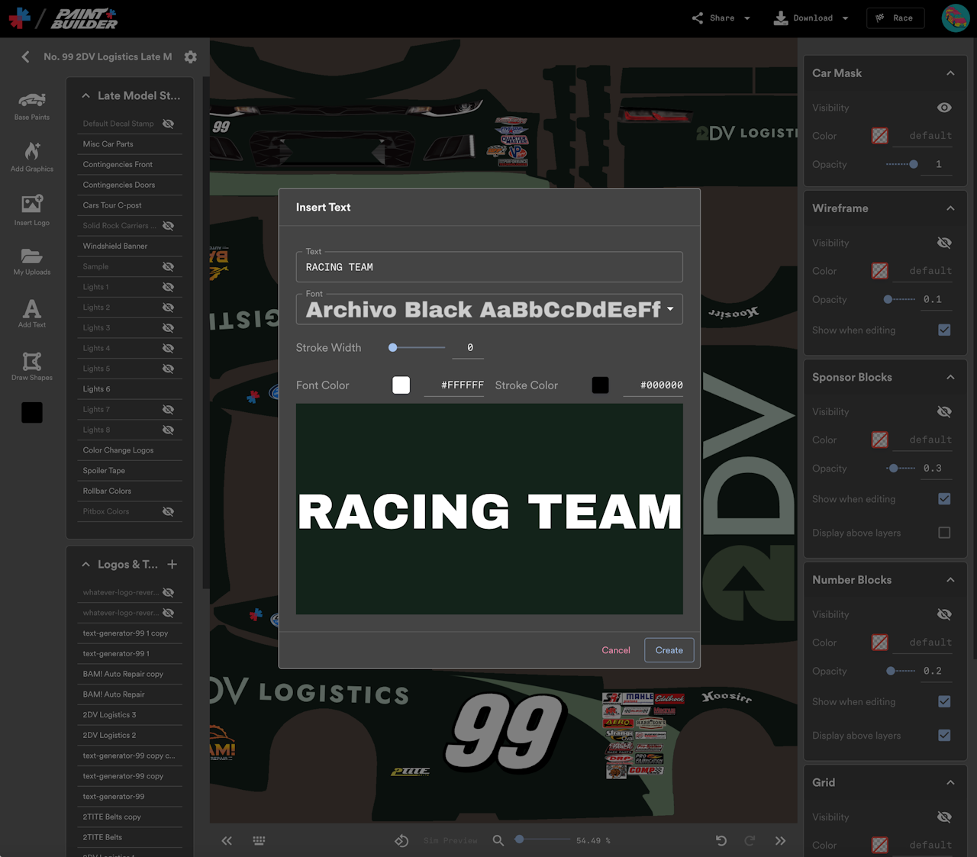
Task: Collapse the left panel with double chevron
Action: click(227, 840)
